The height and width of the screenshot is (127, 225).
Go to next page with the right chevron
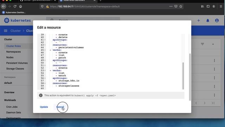point(205,103)
